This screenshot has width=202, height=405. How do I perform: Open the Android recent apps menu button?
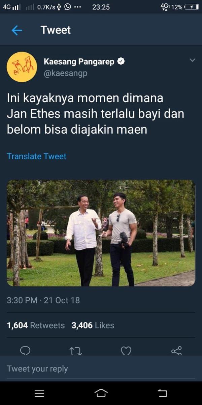coord(40,393)
